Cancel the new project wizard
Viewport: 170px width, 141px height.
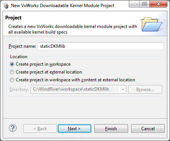pyautogui.click(x=148, y=129)
